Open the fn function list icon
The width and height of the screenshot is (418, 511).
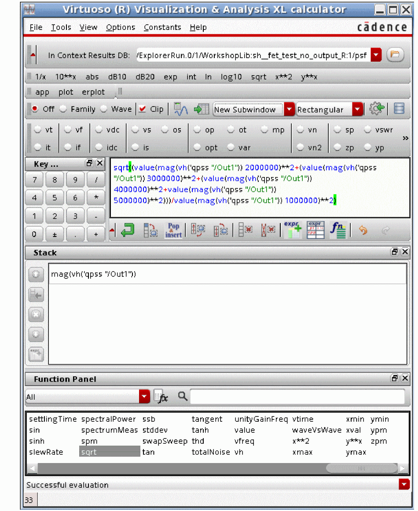pos(338,230)
